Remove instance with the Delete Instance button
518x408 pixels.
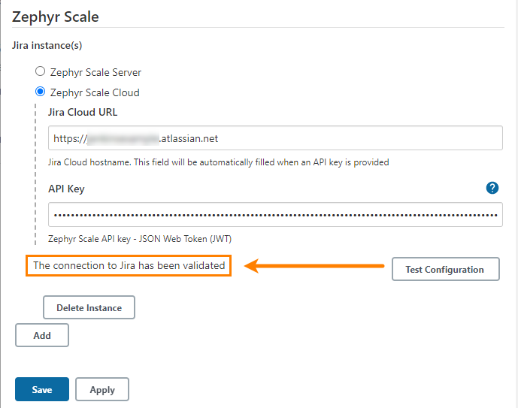tap(89, 307)
